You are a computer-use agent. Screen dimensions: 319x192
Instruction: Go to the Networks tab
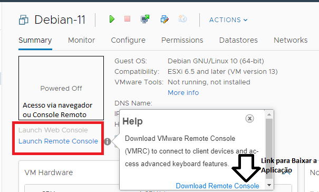(x=291, y=40)
